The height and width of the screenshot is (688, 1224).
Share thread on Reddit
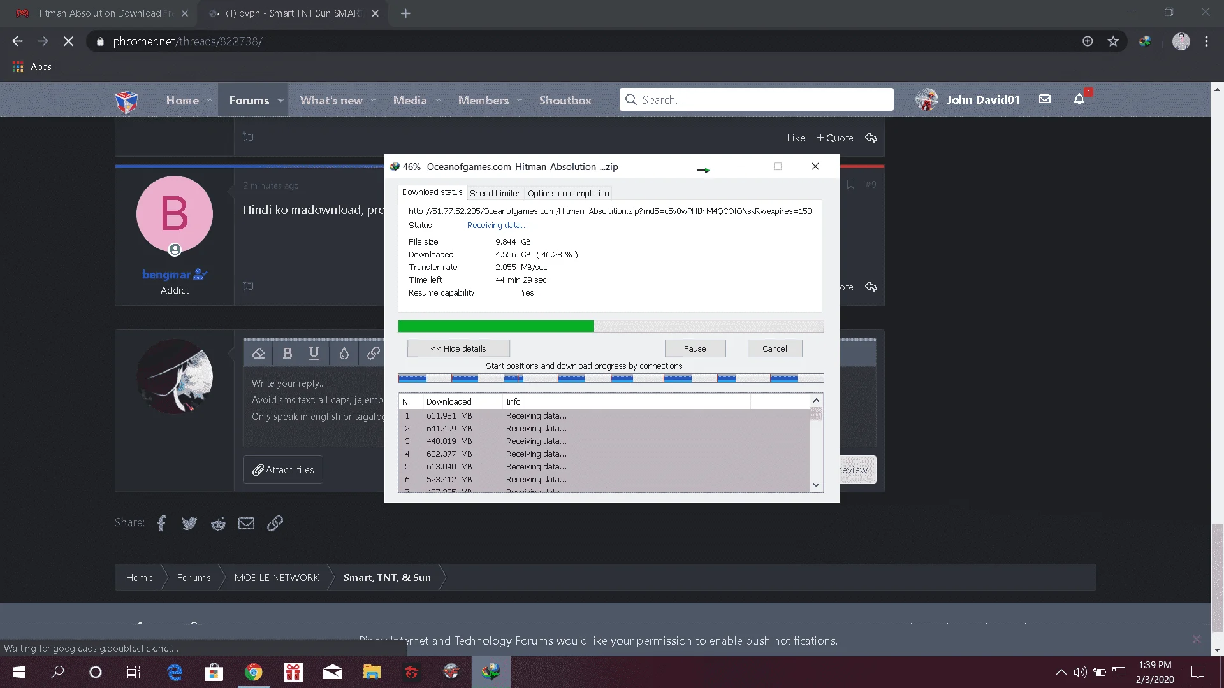218,524
